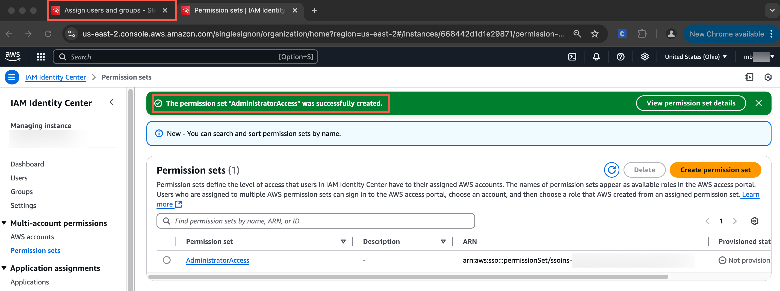Open Groups in the sidebar
This screenshot has height=291, width=780.
coord(22,192)
